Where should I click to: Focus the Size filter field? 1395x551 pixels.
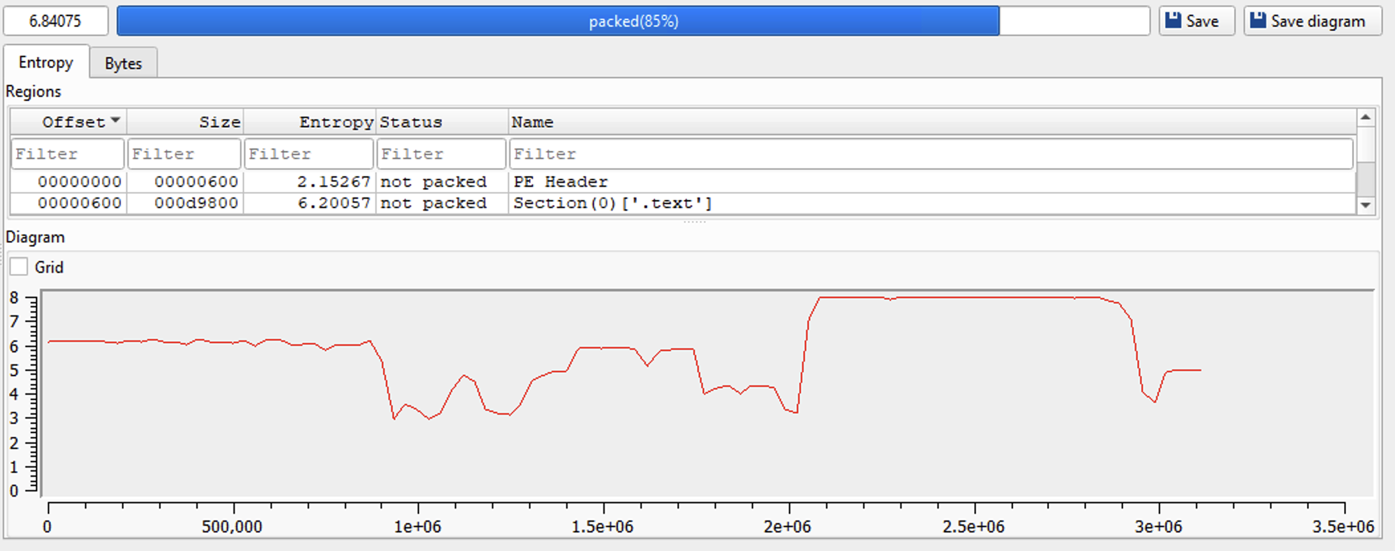pos(184,154)
